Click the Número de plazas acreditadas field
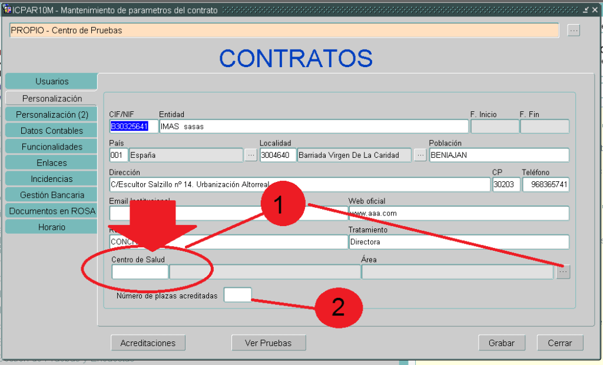 pos(238,295)
